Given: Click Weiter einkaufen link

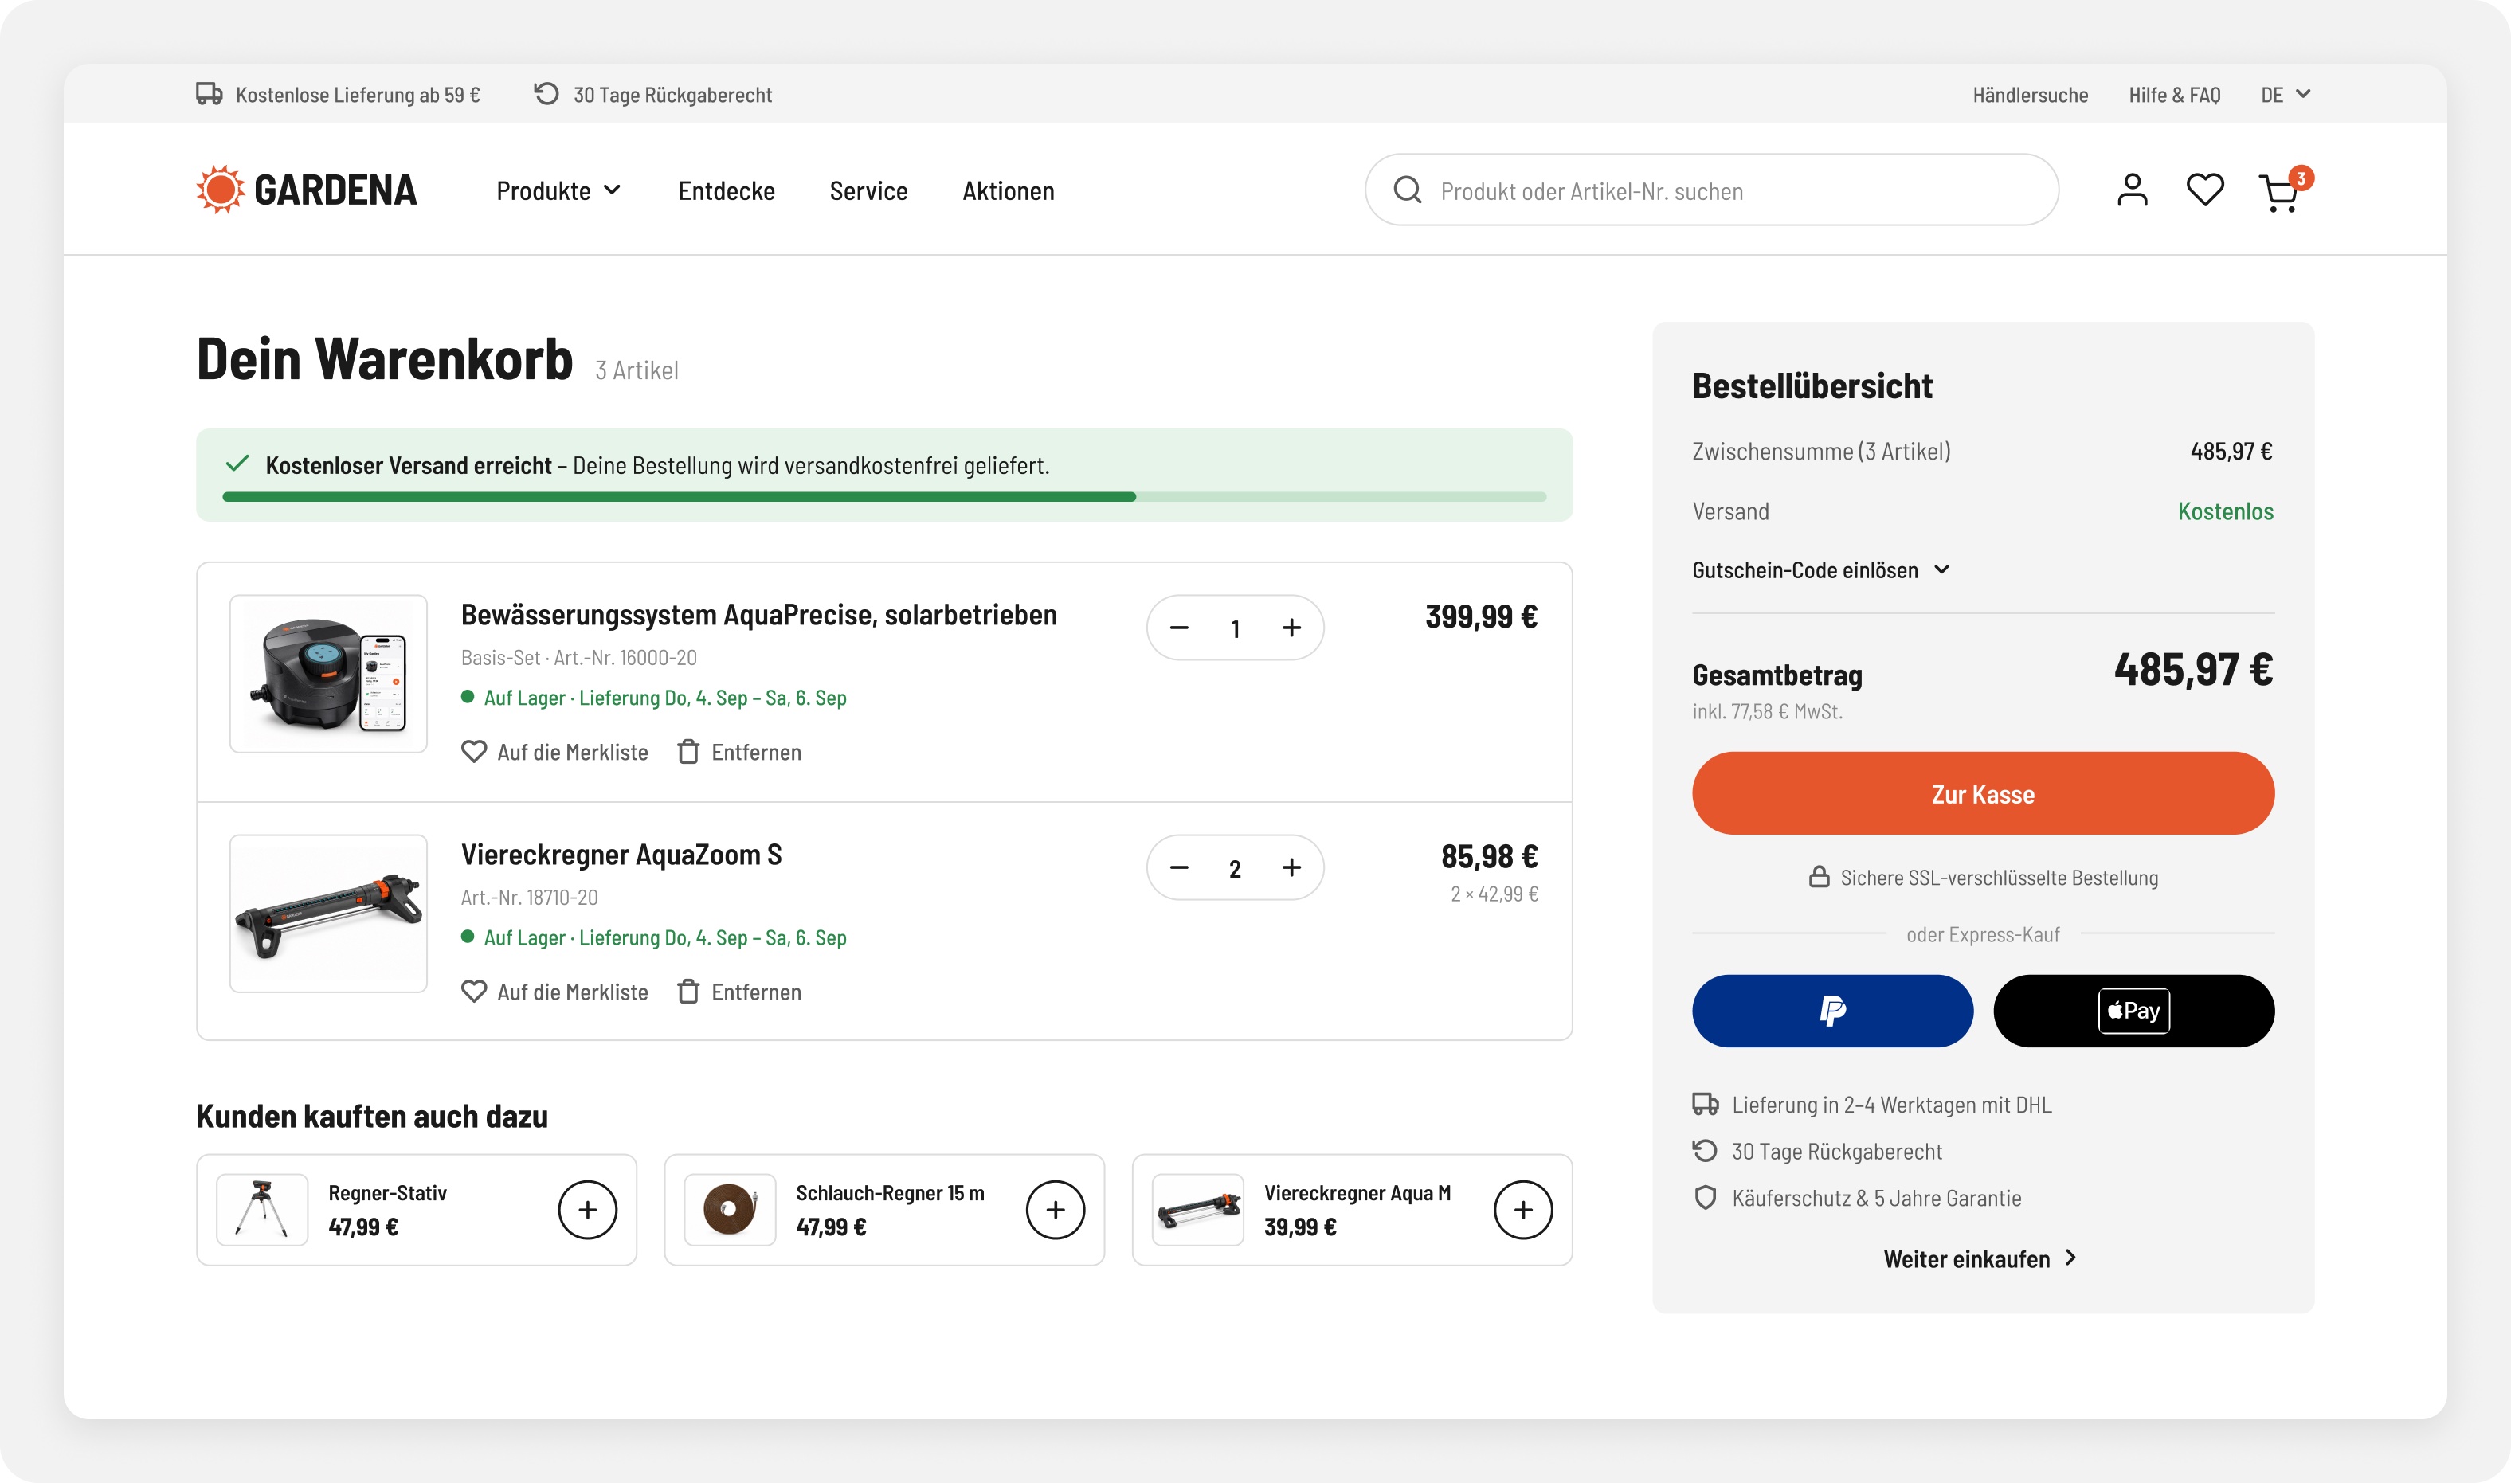Looking at the screenshot, I should pyautogui.click(x=1979, y=1259).
